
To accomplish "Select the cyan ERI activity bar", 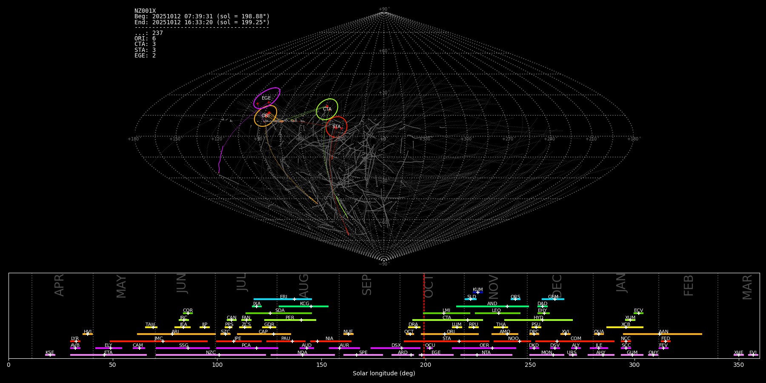I will pos(283,299).
